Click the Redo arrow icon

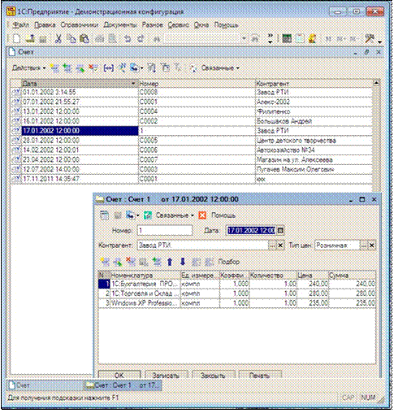(x=141, y=39)
